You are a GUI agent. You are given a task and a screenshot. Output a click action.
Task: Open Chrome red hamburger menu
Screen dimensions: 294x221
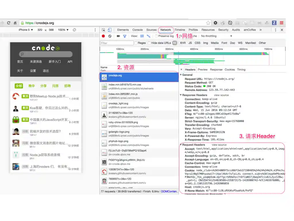click(x=281, y=23)
